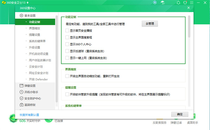Open the message notification icon in title bar
The image size is (210, 130).
178,3
